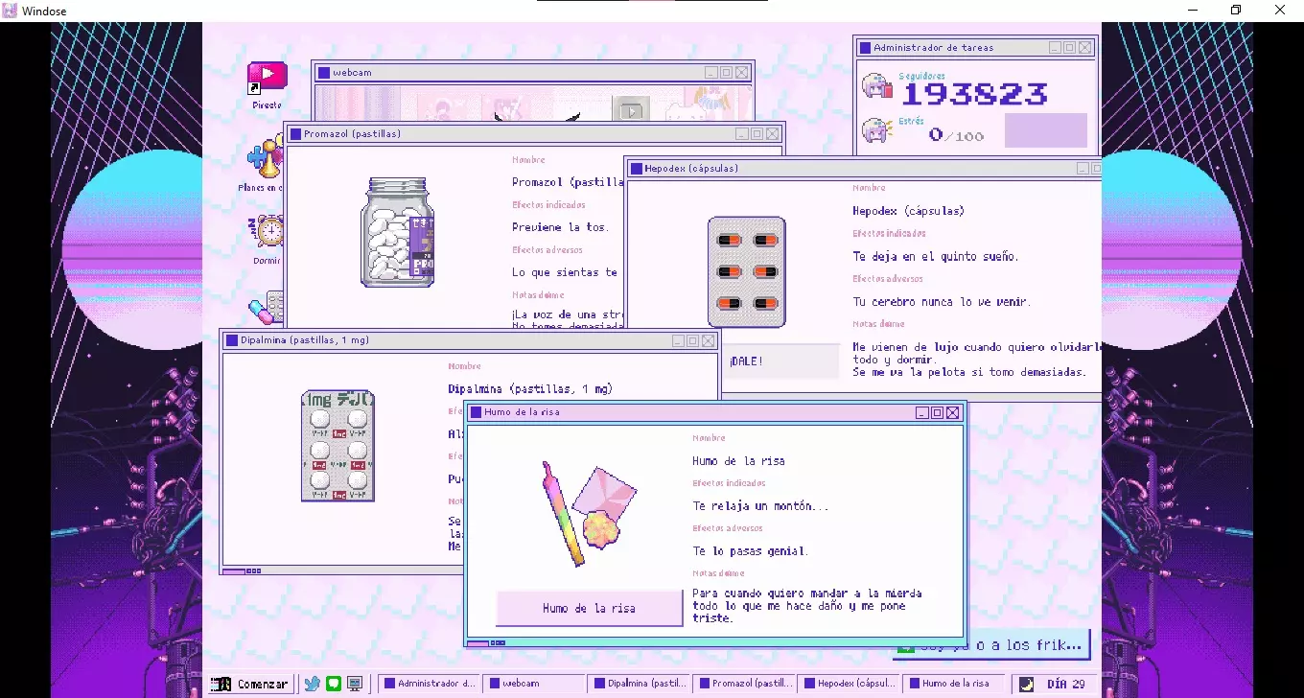The height and width of the screenshot is (698, 1304).
Task: Open the Twitter bird icon in the taskbar
Action: (x=312, y=684)
